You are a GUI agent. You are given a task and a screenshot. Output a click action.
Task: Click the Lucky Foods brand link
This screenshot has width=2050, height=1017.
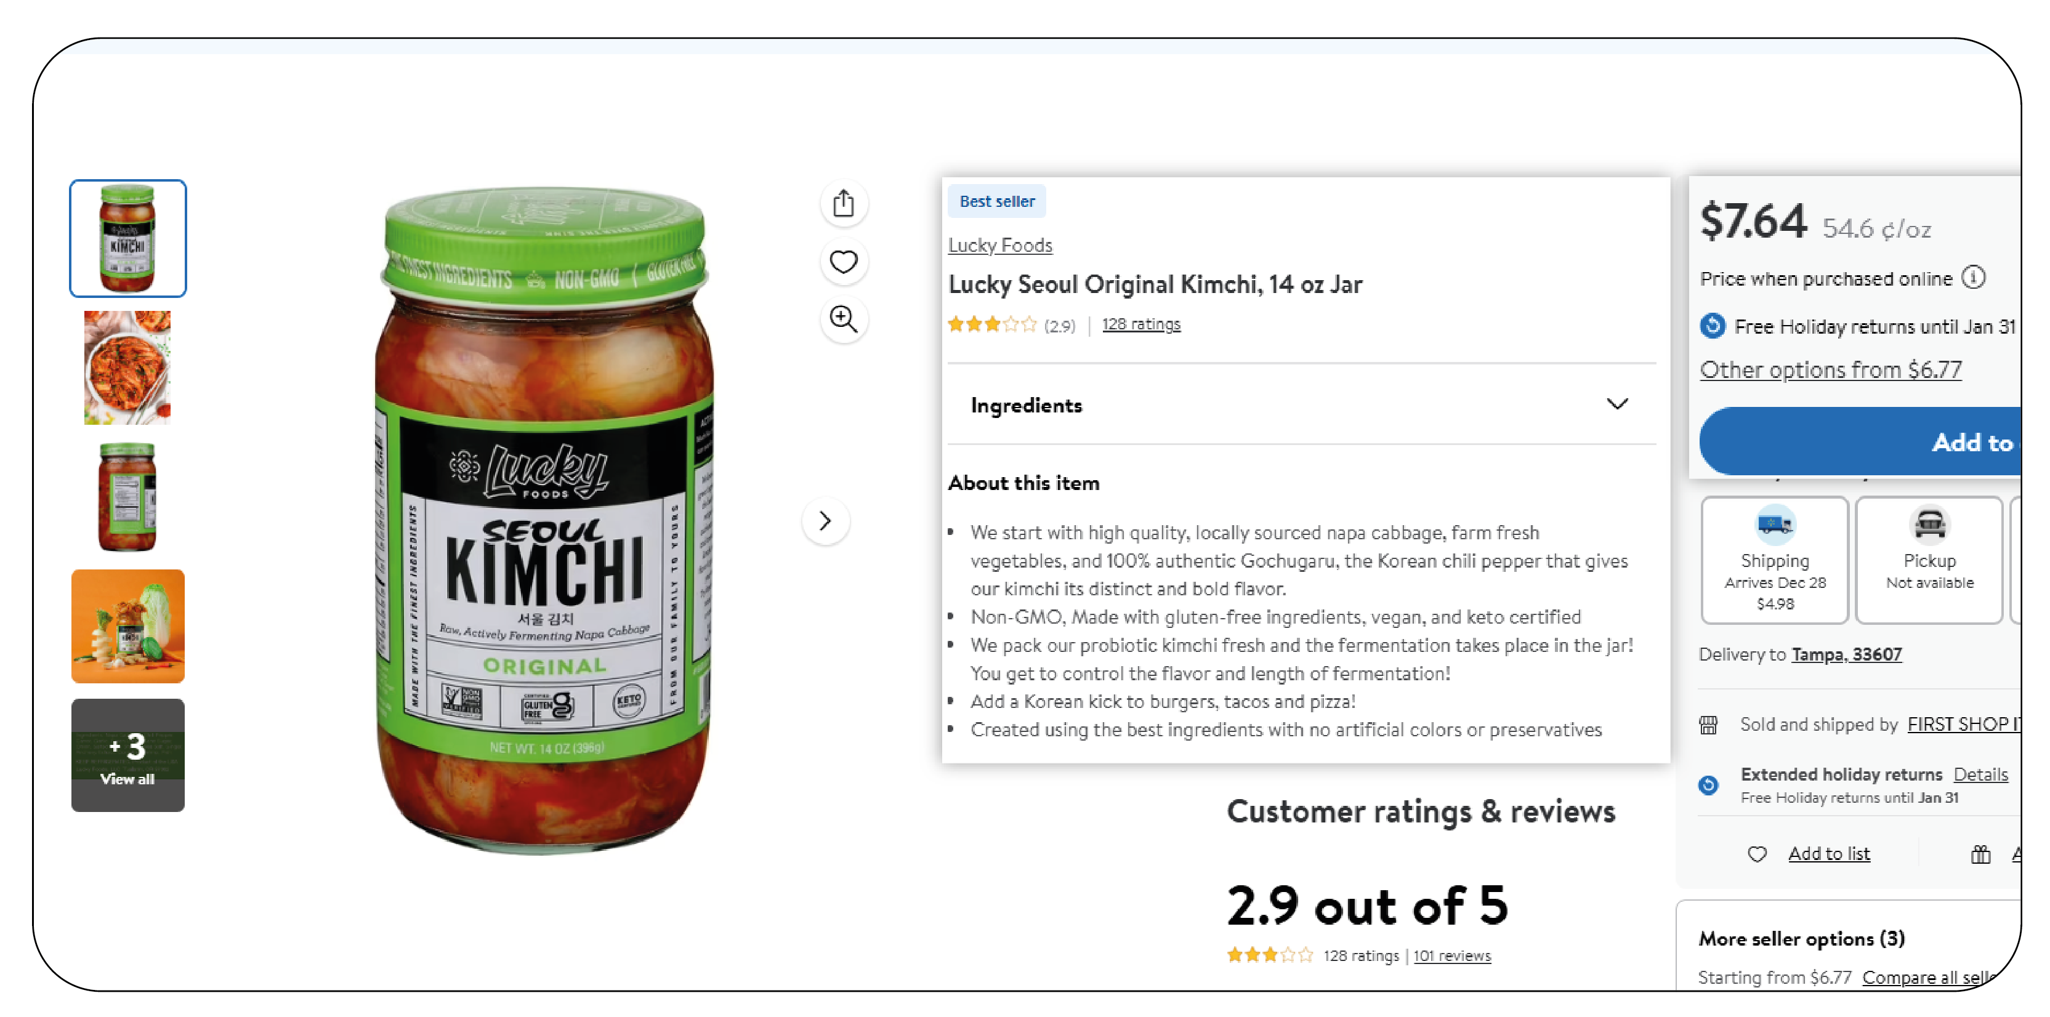[1001, 244]
